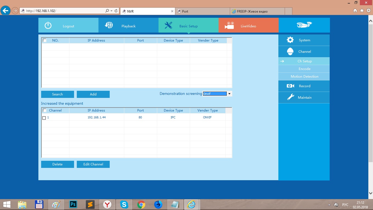Viewport: 373px width, 210px height.
Task: Click the Channel dome camera icon
Action: (x=290, y=51)
